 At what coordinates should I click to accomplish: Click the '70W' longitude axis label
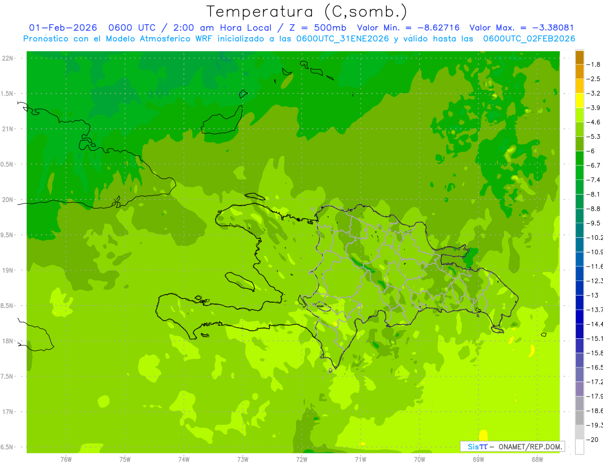point(420,459)
